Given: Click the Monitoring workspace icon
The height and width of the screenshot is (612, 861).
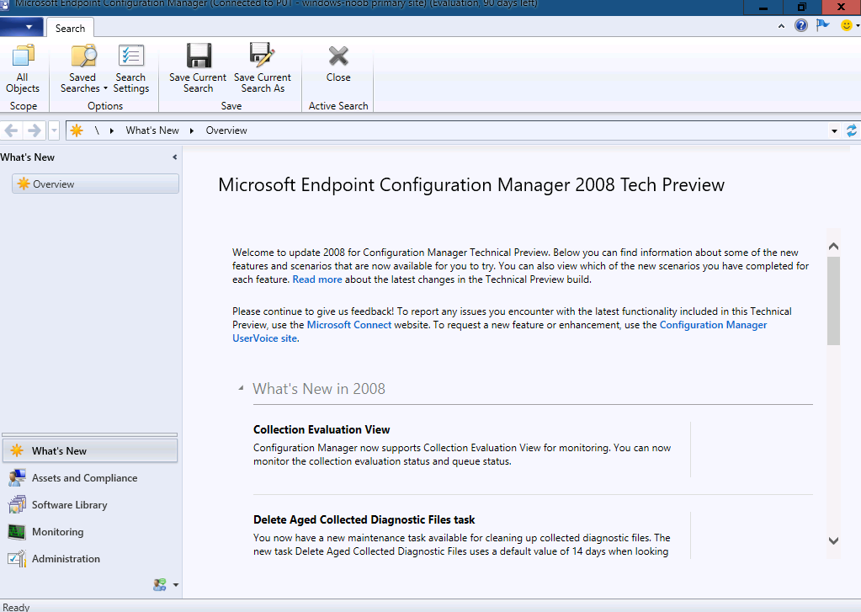Looking at the screenshot, I should click(17, 532).
